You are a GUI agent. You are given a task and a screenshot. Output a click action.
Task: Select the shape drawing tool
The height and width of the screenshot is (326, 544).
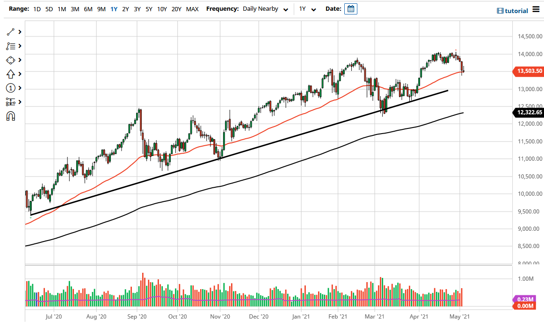coord(9,60)
